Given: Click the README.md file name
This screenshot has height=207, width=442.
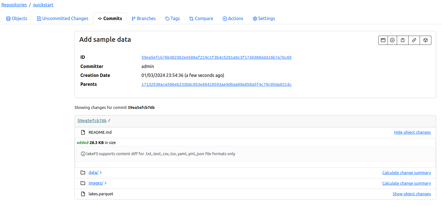Looking at the screenshot, I should pos(100,132).
